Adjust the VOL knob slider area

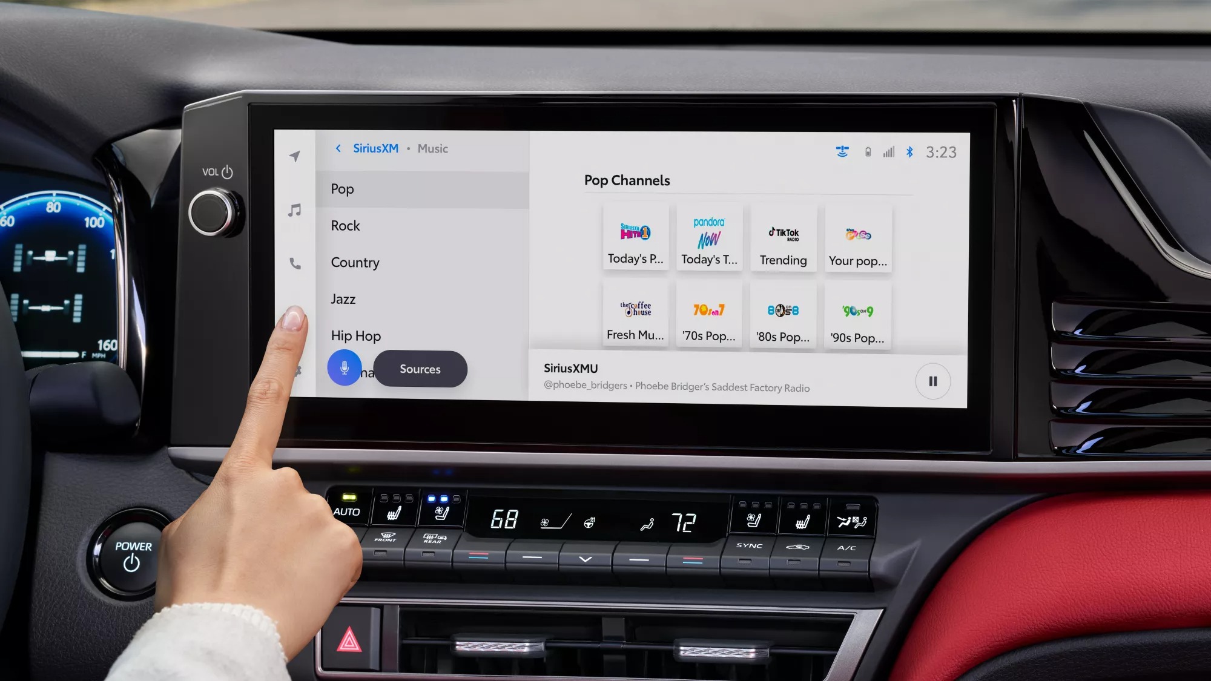click(x=209, y=213)
